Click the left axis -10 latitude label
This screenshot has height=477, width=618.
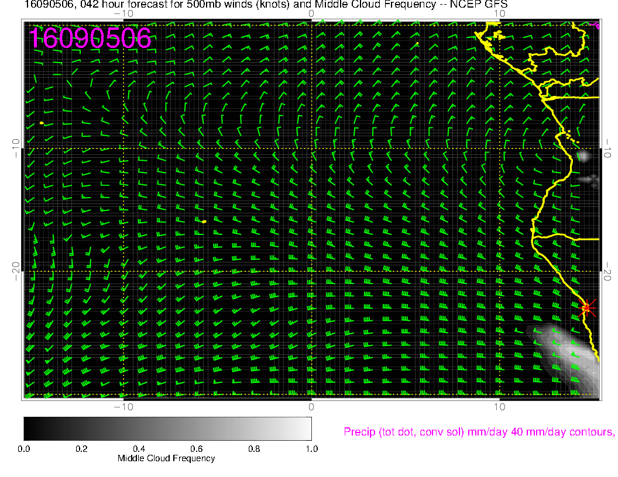click(15, 148)
